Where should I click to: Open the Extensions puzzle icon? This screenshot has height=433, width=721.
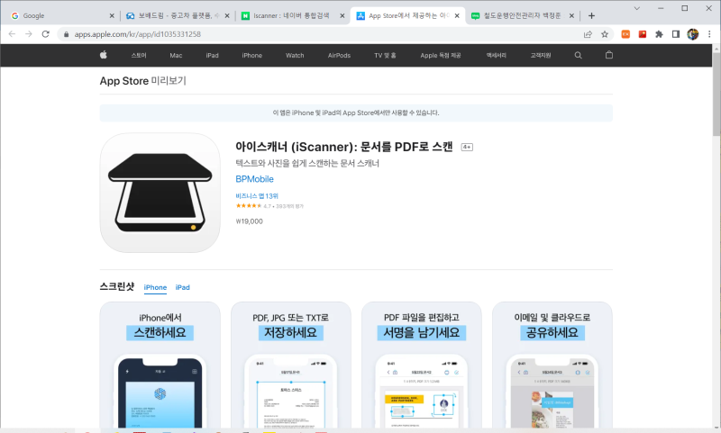[x=659, y=34]
